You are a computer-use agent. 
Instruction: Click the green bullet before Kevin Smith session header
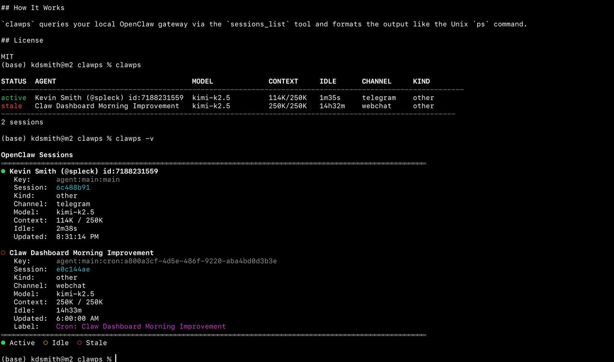pos(3,171)
